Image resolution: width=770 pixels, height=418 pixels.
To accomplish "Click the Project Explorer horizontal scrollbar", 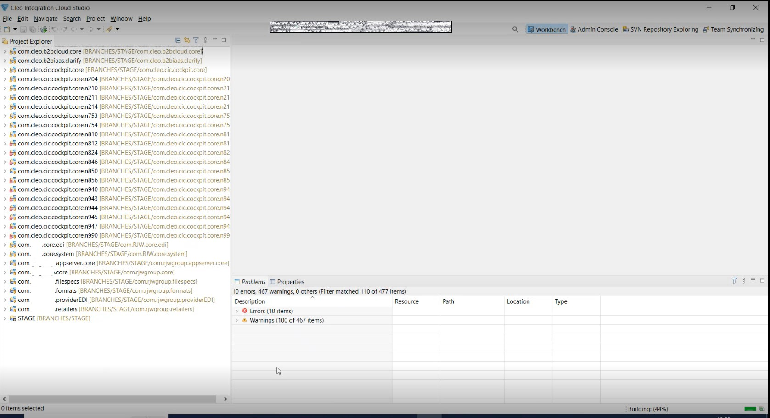I will coord(112,399).
